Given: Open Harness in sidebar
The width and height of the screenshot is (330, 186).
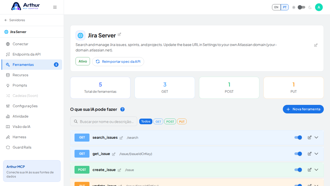Looking at the screenshot, I should (x=32, y=137).
